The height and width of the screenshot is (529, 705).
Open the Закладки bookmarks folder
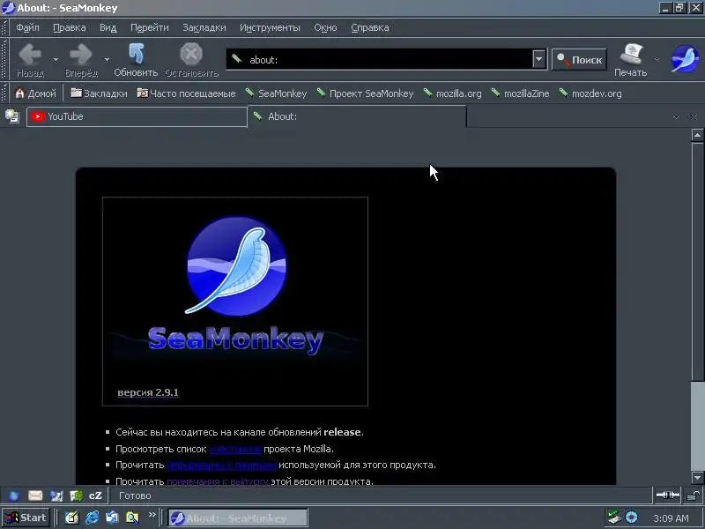(99, 93)
